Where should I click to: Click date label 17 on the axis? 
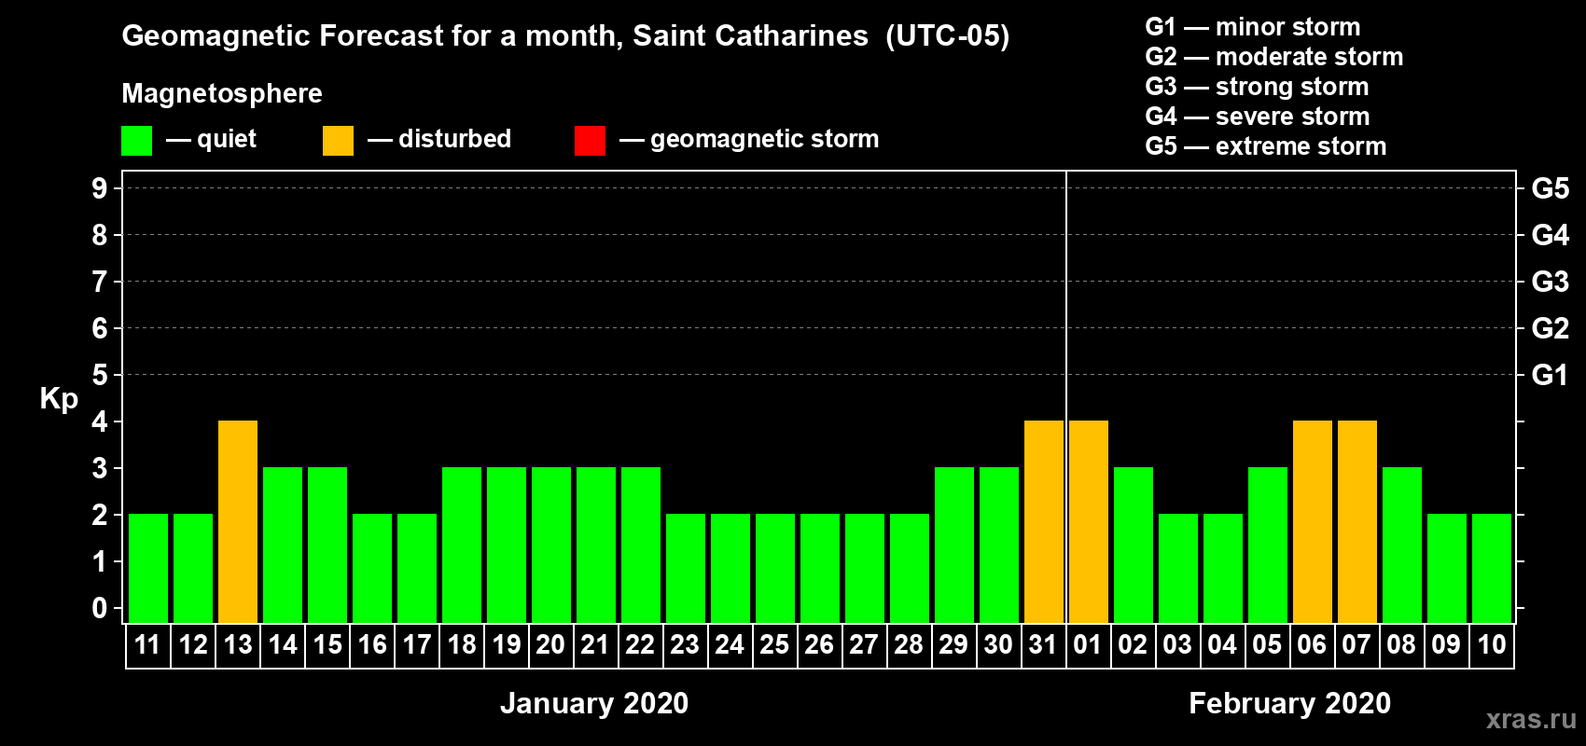coord(417,645)
